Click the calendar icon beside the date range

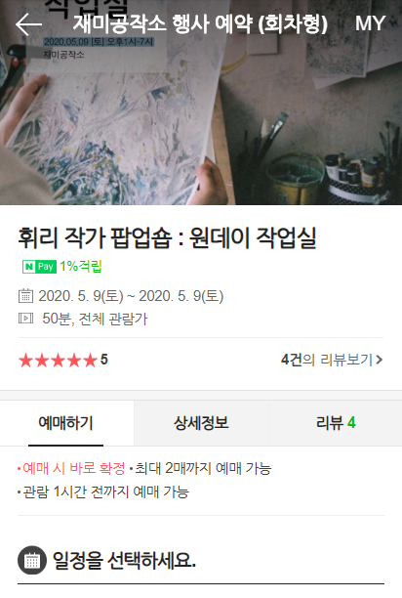(x=26, y=296)
